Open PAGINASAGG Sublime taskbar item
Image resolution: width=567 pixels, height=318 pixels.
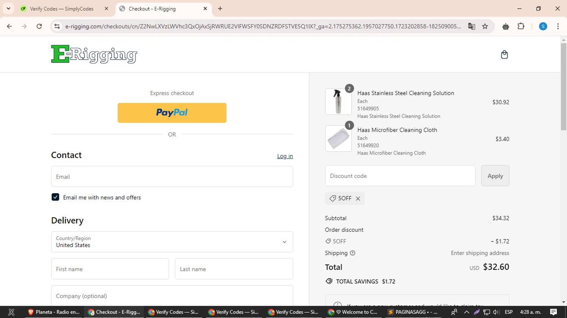coord(413,312)
